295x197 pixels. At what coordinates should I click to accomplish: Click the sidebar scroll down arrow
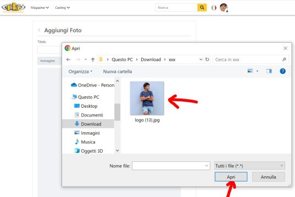118,150
